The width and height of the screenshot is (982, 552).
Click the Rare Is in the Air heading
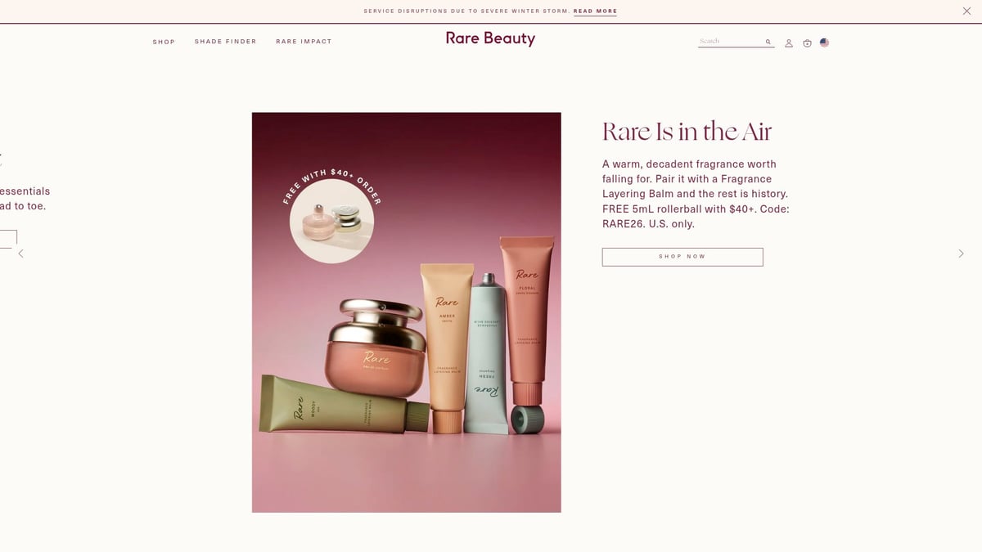687,131
